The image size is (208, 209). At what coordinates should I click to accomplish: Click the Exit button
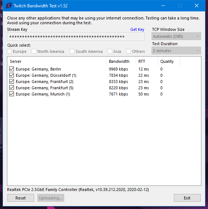click(x=187, y=198)
